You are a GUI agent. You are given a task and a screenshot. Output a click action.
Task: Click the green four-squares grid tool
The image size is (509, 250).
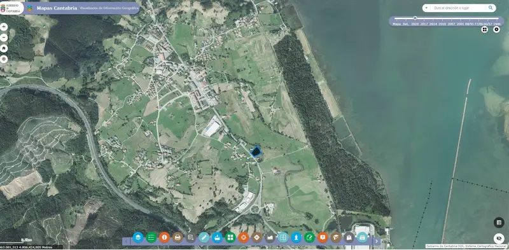point(230,238)
